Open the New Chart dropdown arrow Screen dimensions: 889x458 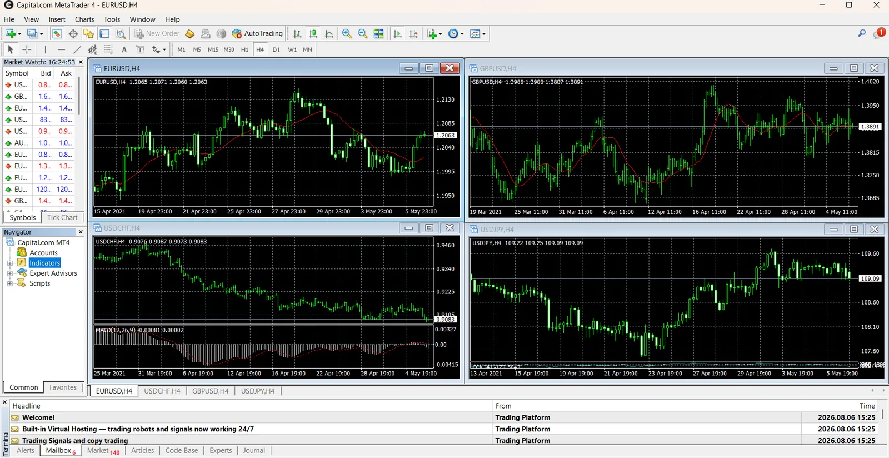(19, 34)
